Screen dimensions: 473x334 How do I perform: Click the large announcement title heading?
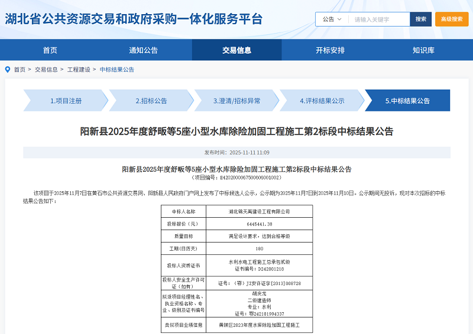coord(237,132)
